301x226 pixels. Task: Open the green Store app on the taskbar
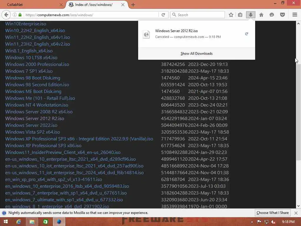[45, 222]
